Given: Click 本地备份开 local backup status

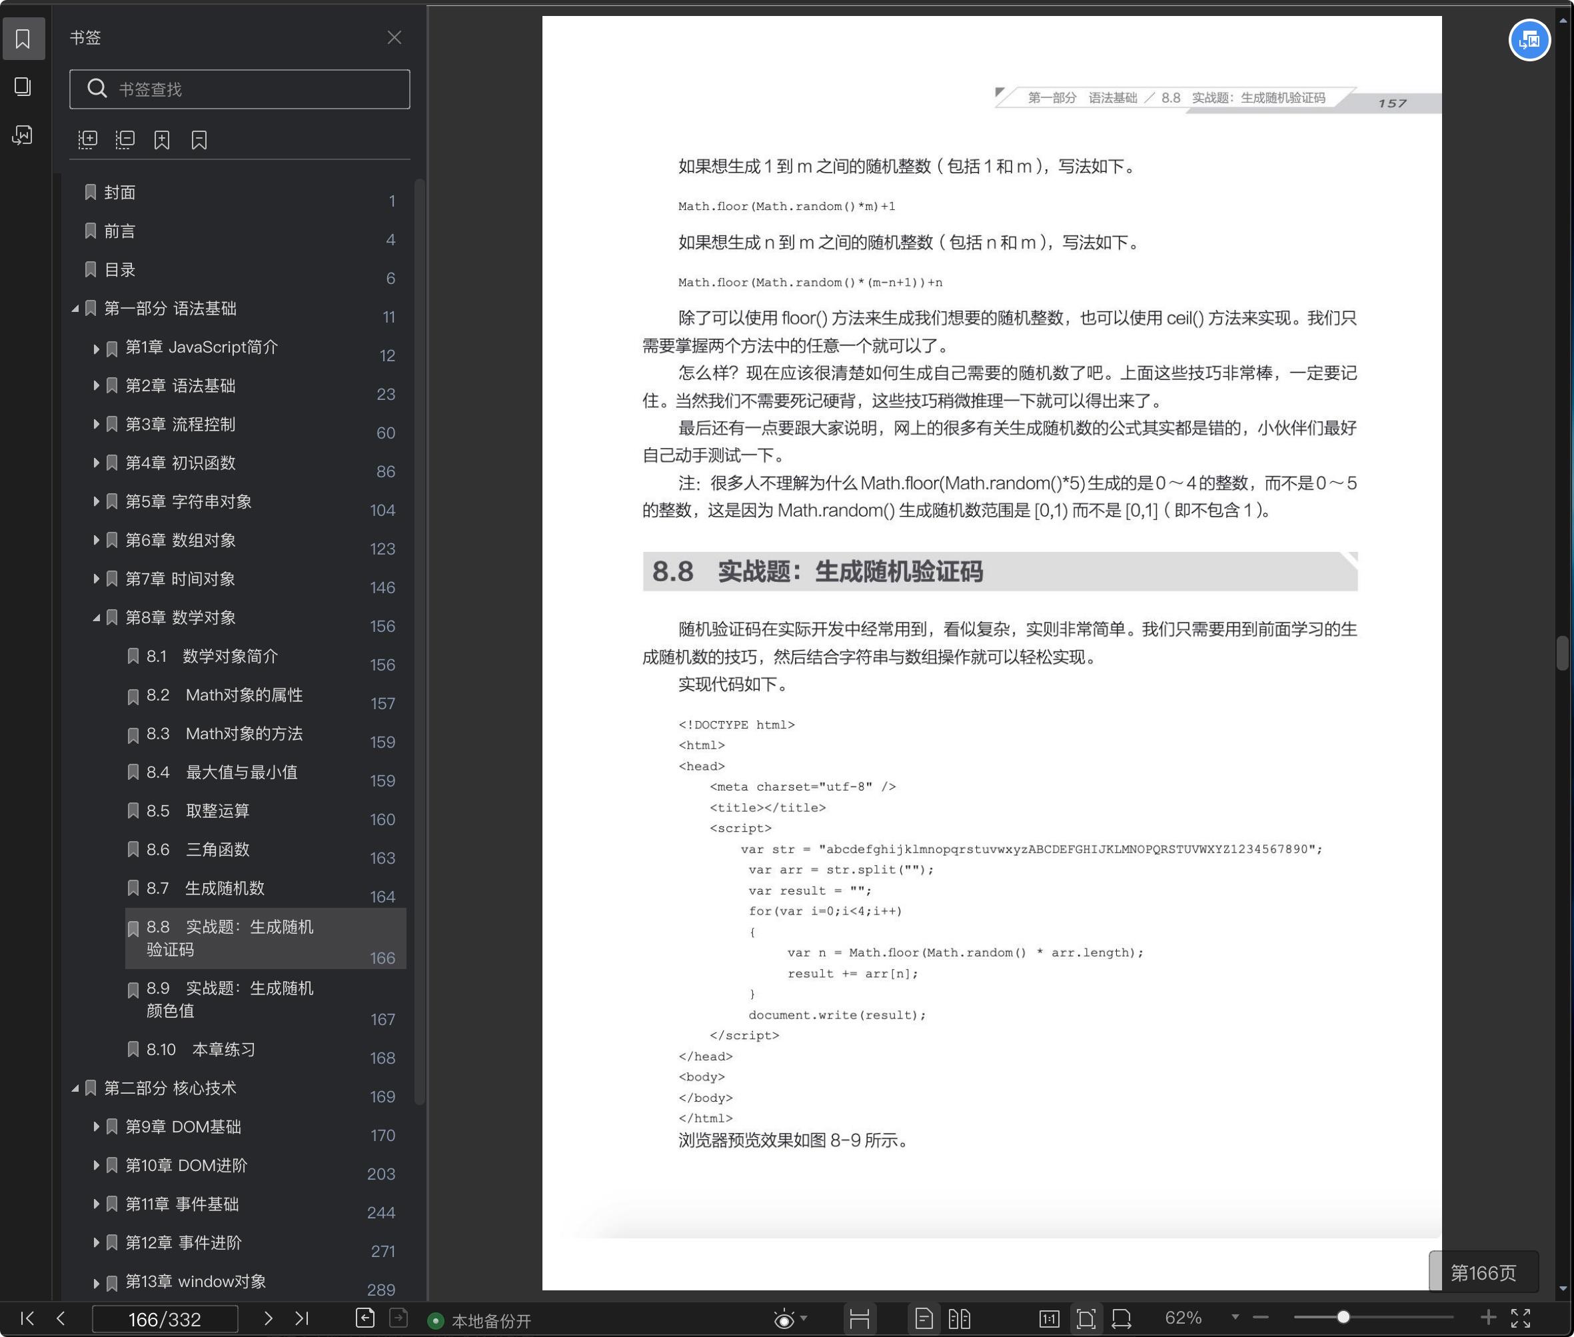Looking at the screenshot, I should point(480,1321).
